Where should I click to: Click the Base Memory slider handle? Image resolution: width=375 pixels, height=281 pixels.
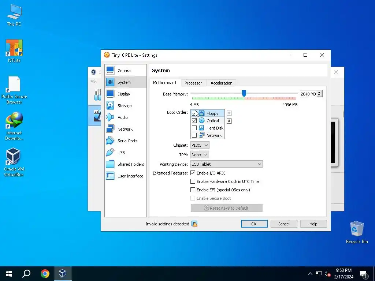[244, 93]
